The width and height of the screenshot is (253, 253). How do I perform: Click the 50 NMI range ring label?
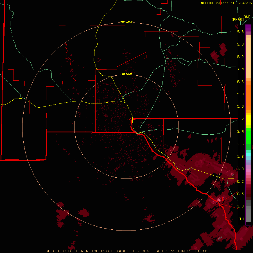126,74
